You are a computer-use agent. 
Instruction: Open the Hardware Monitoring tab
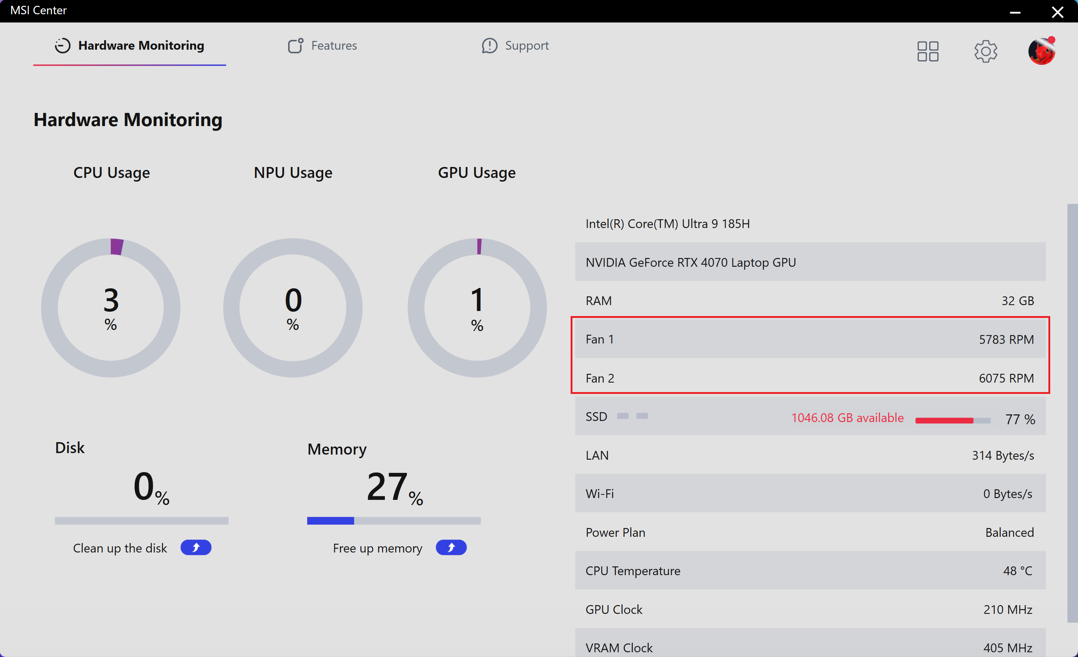(x=129, y=45)
